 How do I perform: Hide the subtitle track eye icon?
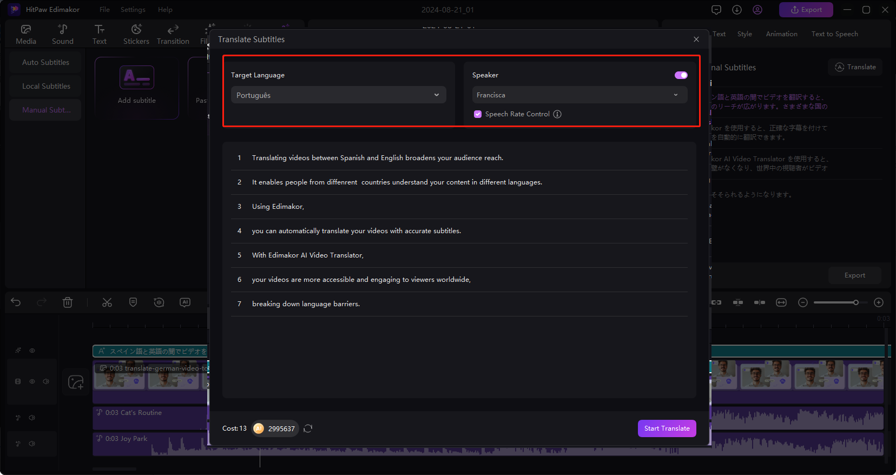click(x=32, y=351)
